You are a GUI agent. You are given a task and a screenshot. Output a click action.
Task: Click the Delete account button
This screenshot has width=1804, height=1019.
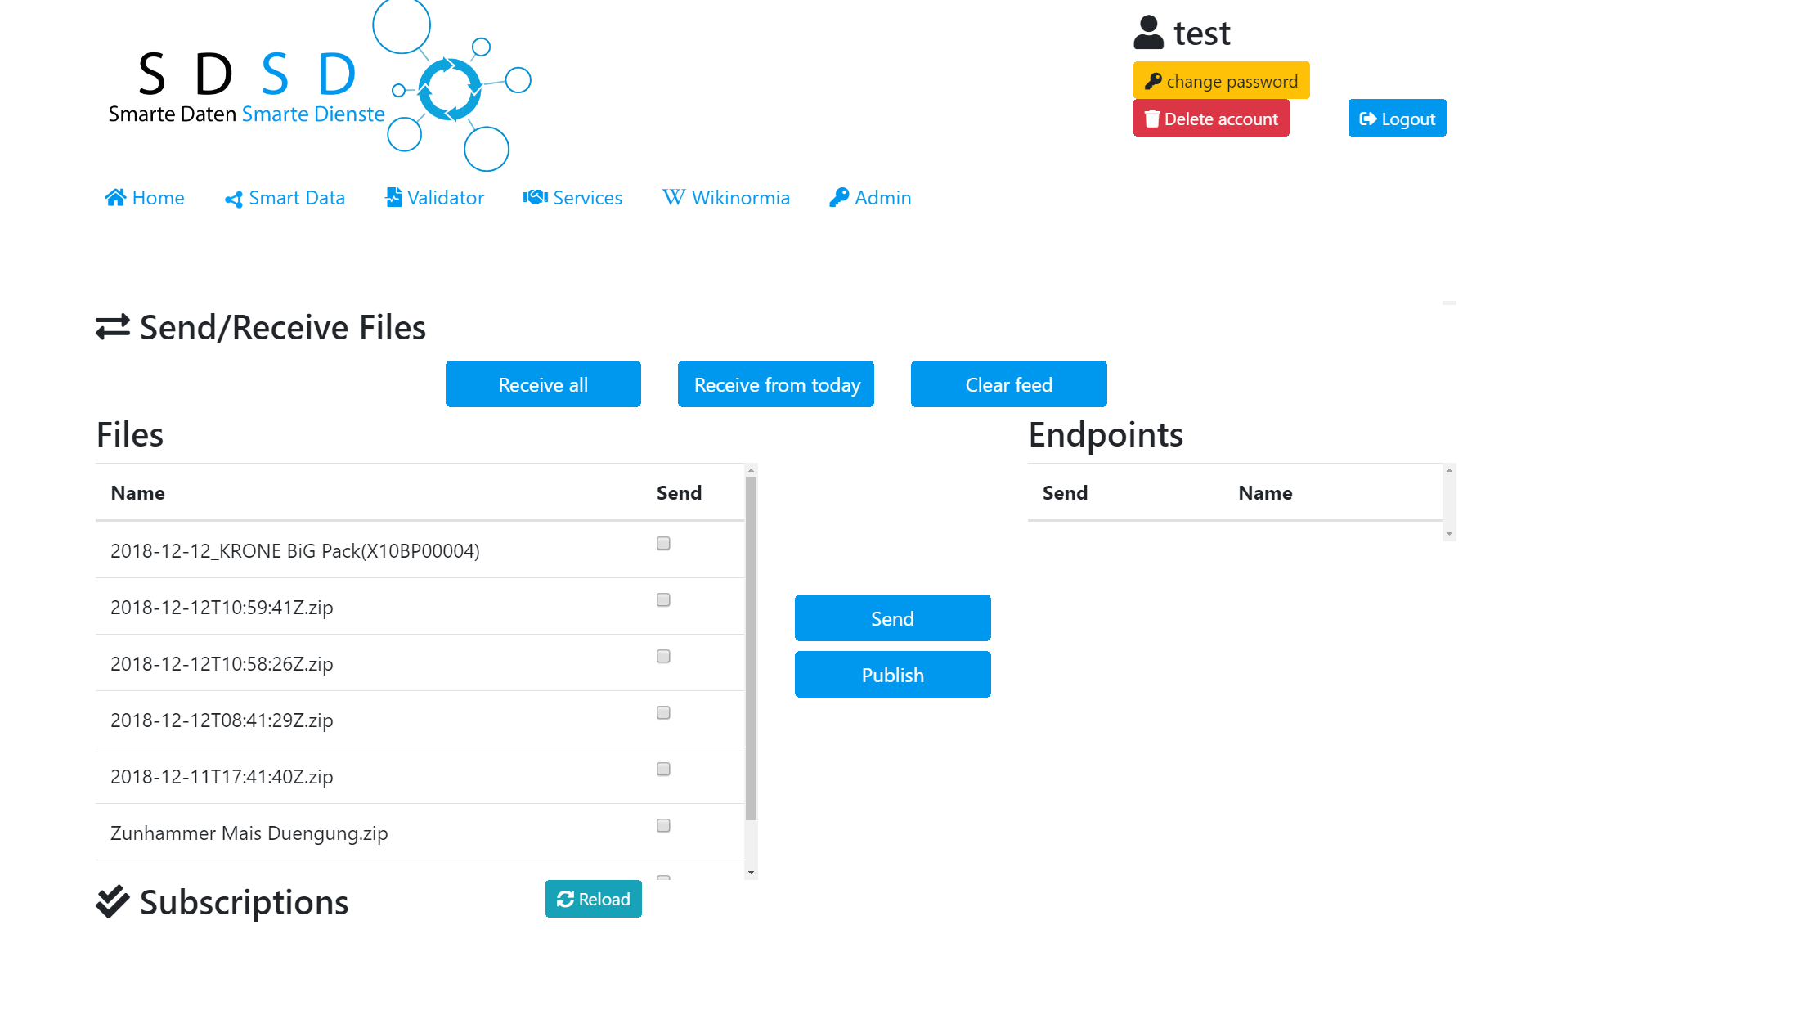coord(1211,118)
